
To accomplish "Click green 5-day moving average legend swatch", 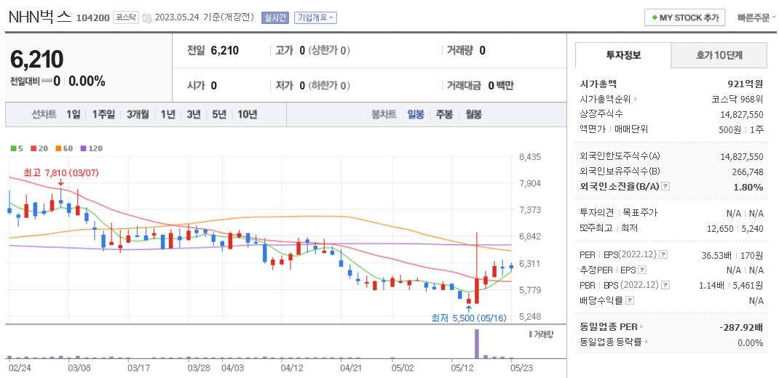I will [x=13, y=148].
